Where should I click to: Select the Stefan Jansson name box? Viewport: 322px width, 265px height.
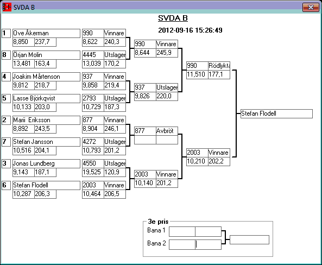click(46, 142)
